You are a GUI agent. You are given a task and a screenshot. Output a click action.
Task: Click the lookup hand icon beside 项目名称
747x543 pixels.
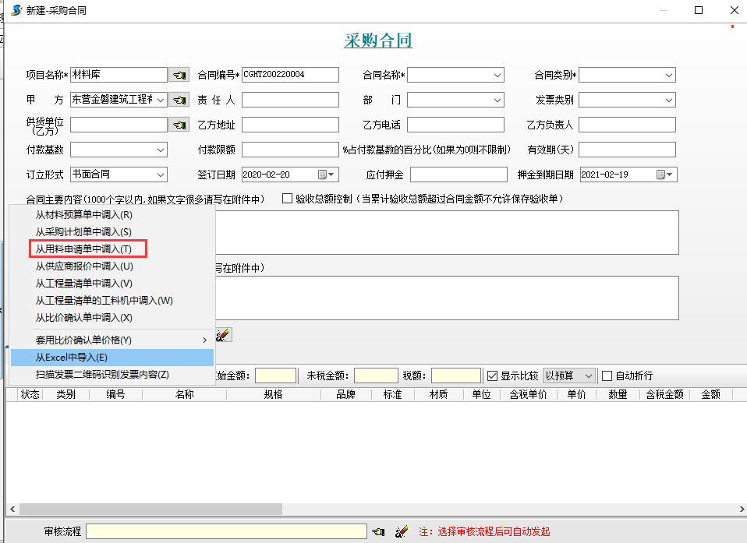pos(179,75)
